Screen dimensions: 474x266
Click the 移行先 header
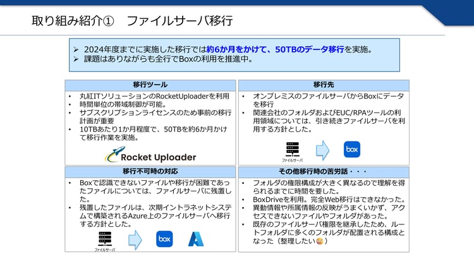pos(324,85)
